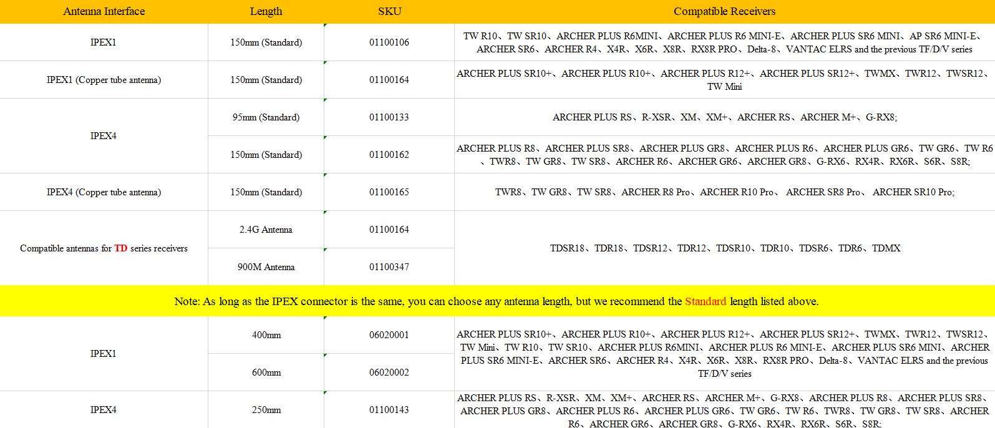Select the Compatible Receivers header cell

point(724,11)
